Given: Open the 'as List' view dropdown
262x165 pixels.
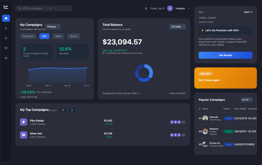Looking at the screenshot, I should click(246, 100).
